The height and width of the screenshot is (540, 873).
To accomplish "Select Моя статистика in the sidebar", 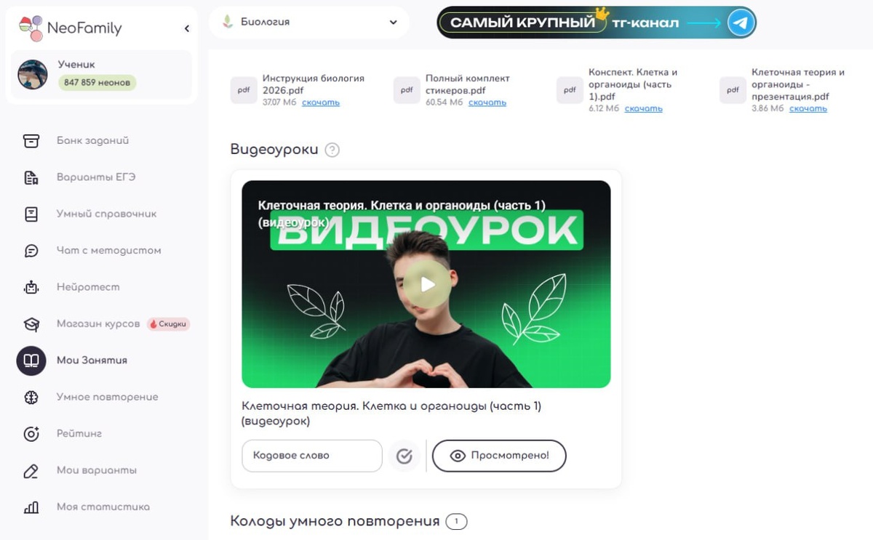I will pos(103,507).
